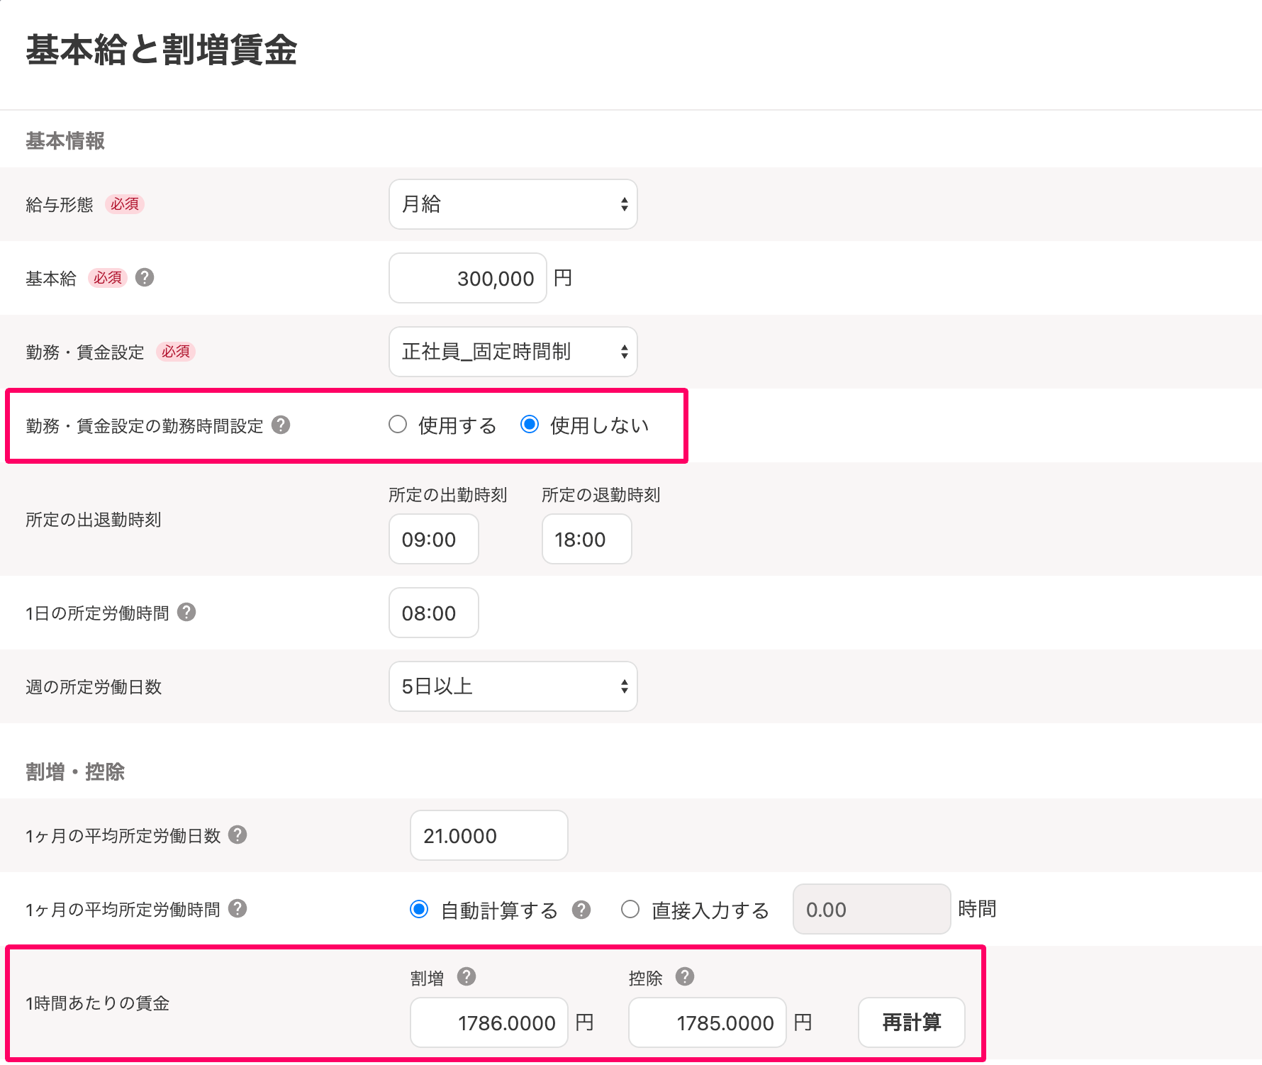Show help for 控除 hourly wage
Image resolution: width=1262 pixels, height=1065 pixels.
pyautogui.click(x=684, y=977)
